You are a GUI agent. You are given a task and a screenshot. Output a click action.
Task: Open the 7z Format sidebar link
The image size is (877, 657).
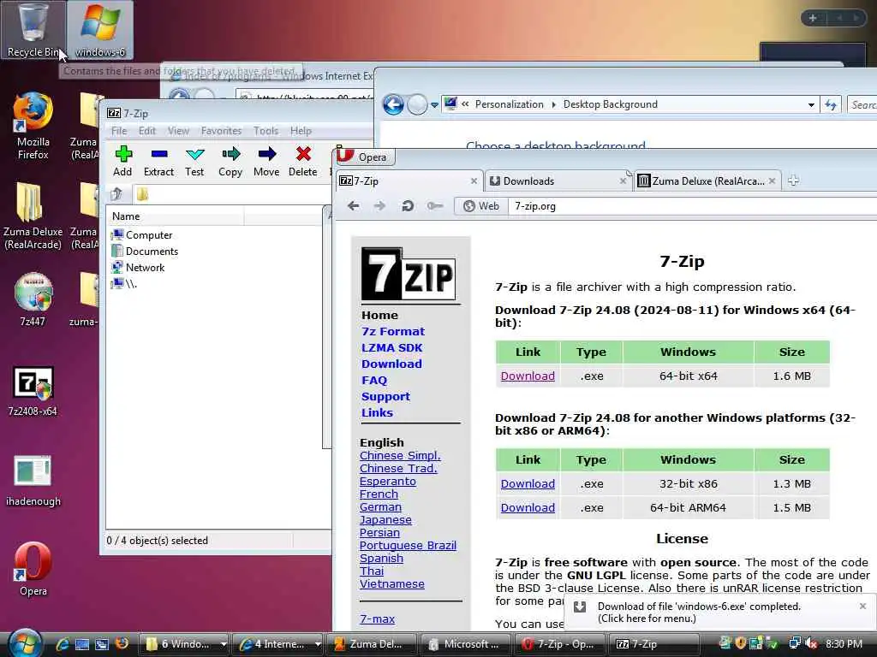tap(392, 331)
